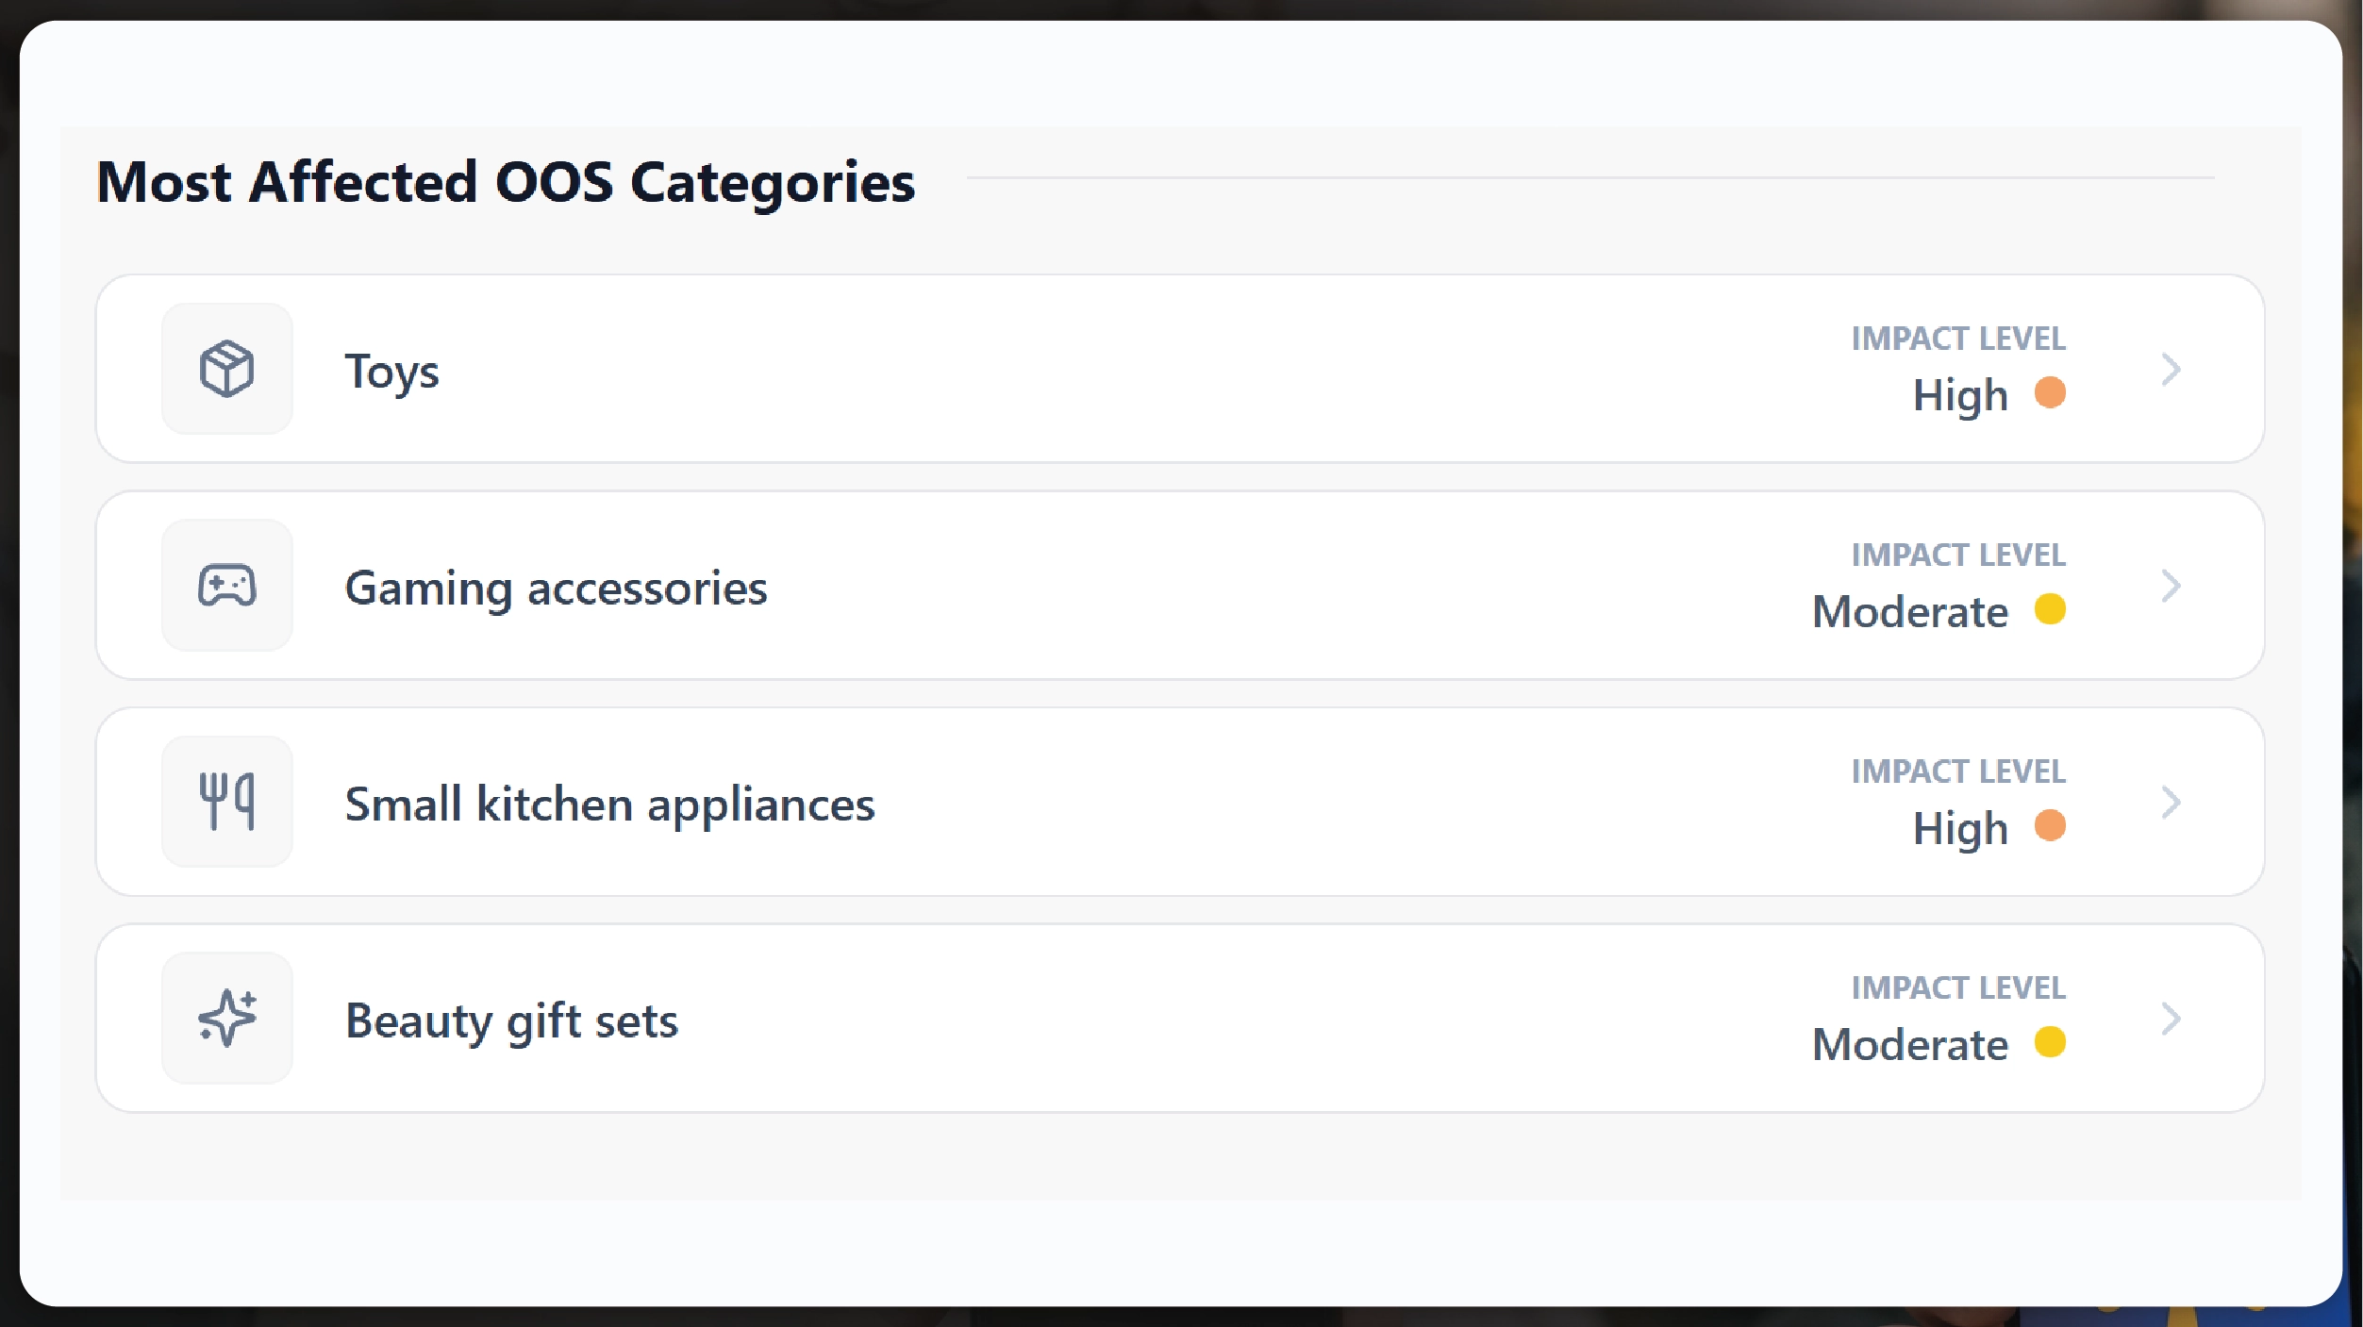2363x1327 pixels.
Task: Click the yellow dot for Beauty gift sets
Action: click(2050, 1042)
